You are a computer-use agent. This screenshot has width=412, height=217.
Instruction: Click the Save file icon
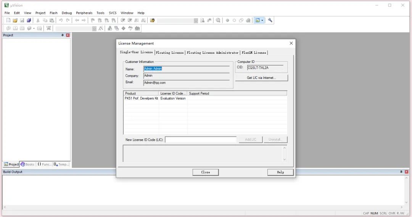point(22,21)
